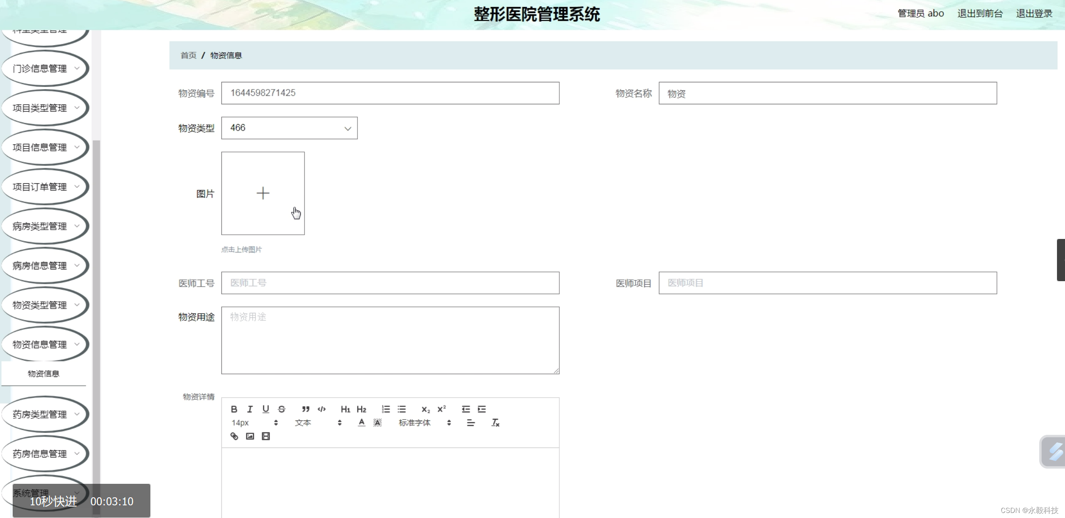Image resolution: width=1065 pixels, height=518 pixels.
Task: Open 物资信息 submenu item in sidebar
Action: 44,374
